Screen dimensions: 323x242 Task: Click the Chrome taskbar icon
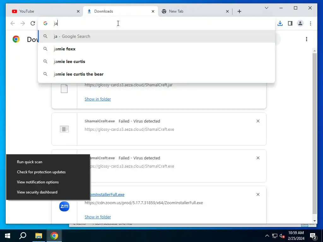point(54,236)
